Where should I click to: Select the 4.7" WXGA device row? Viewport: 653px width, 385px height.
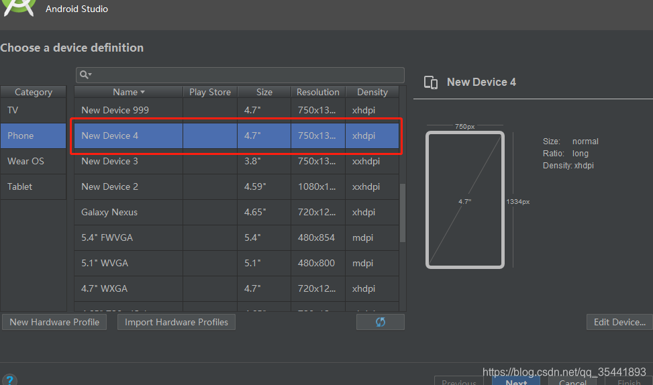point(236,288)
